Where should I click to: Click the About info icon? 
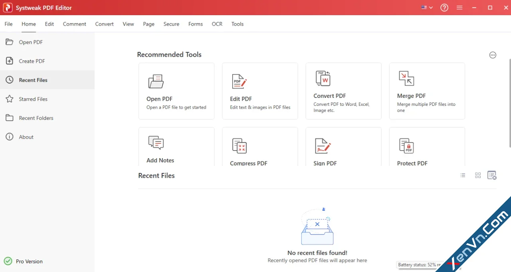[10, 137]
